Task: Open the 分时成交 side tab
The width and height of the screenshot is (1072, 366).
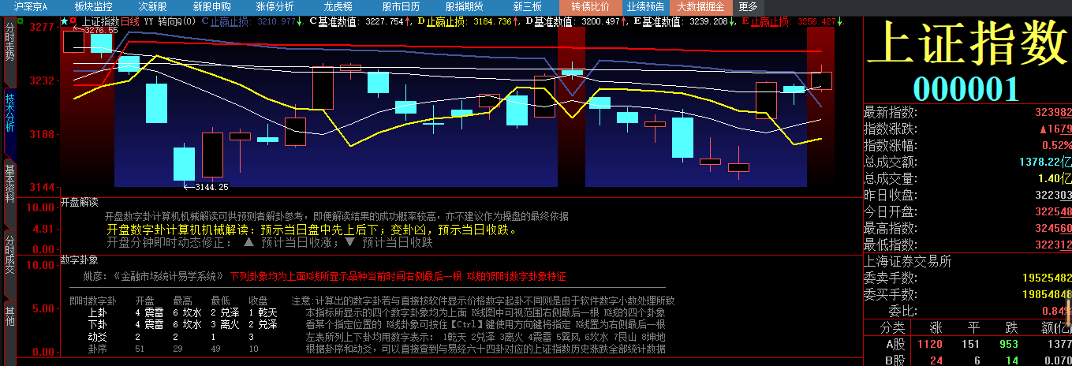Action: (x=9, y=254)
